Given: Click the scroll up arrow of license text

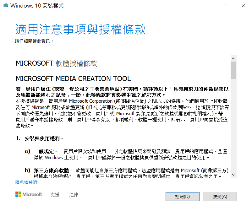Looking at the screenshot, I should [233, 58].
